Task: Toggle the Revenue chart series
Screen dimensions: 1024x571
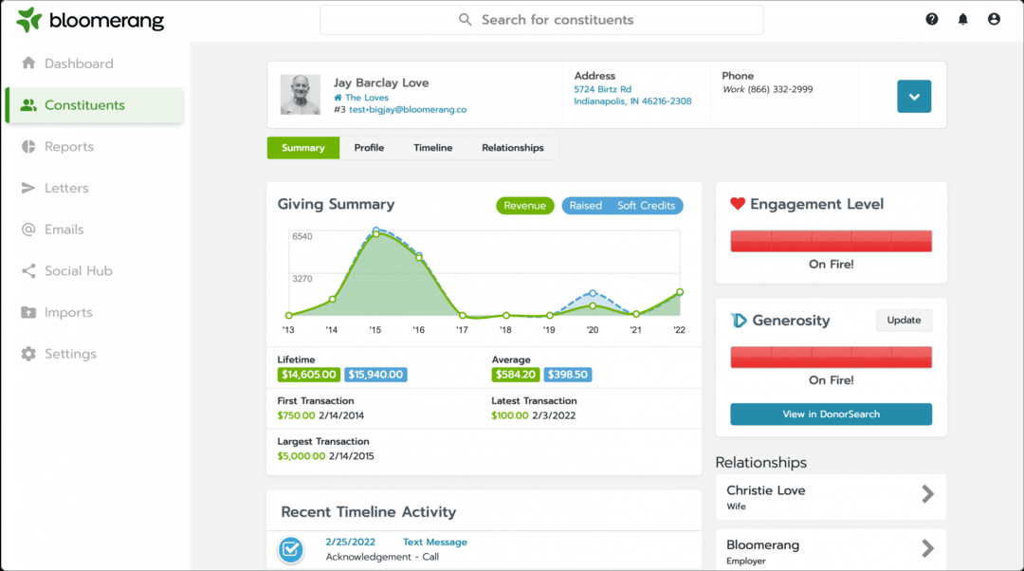Action: pos(524,206)
